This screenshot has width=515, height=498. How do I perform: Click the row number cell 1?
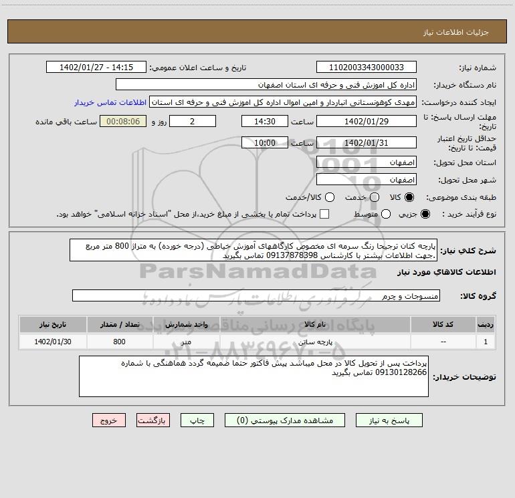(486, 342)
